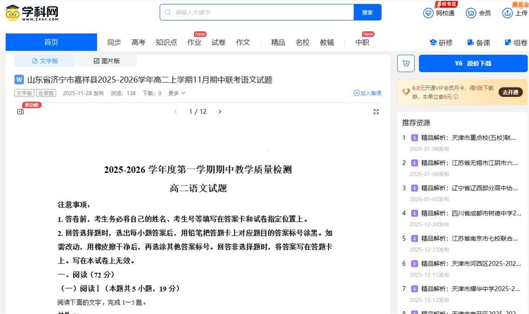Open the 会员 membership icon

click(x=471, y=13)
